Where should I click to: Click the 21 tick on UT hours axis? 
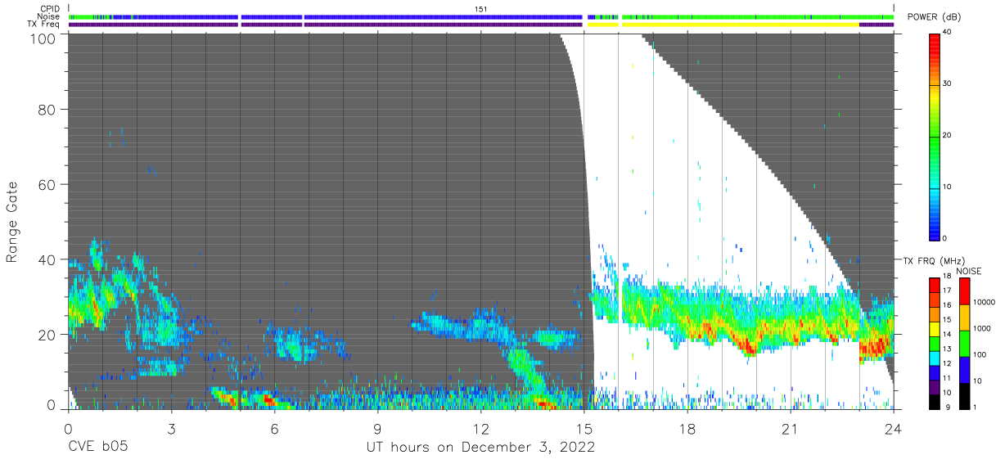(x=791, y=428)
